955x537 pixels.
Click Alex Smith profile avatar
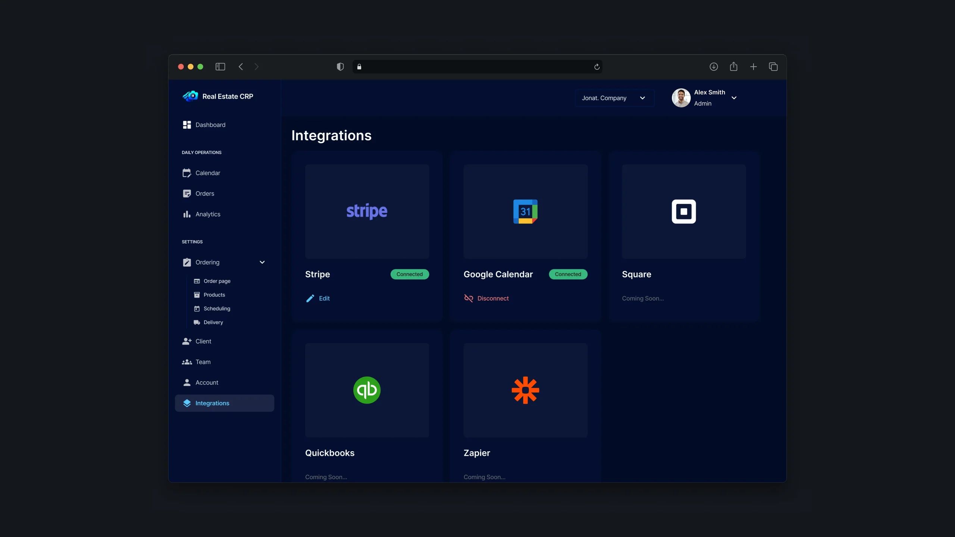[x=681, y=98]
